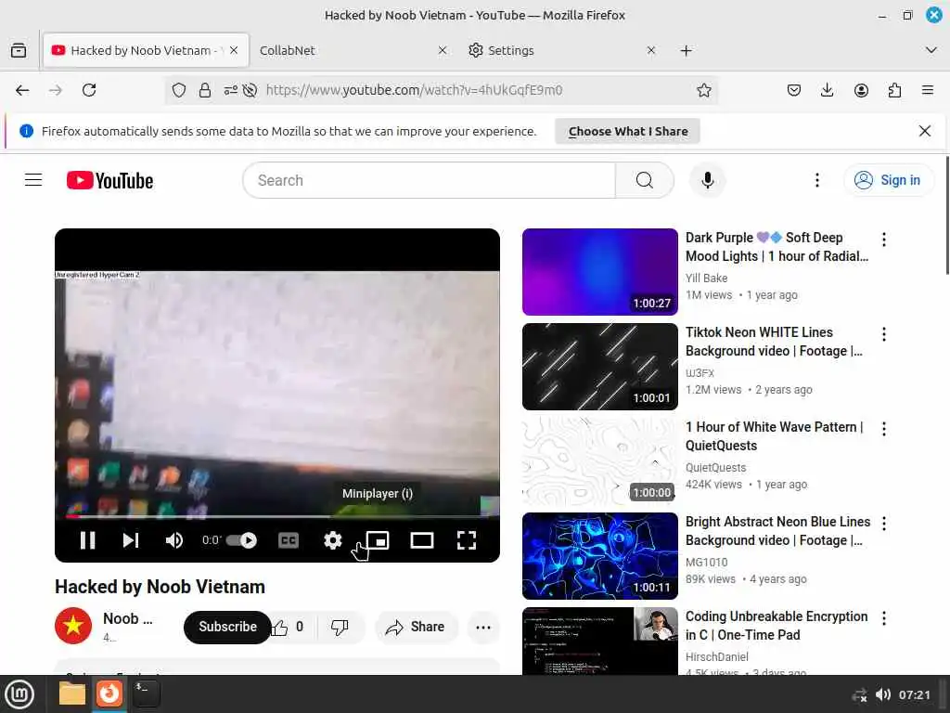Open a new browser tab

(x=686, y=50)
